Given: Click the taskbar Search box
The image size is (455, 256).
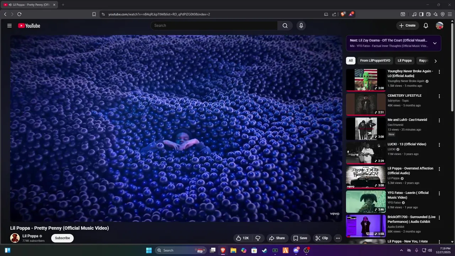Looking at the screenshot, I should [x=181, y=250].
